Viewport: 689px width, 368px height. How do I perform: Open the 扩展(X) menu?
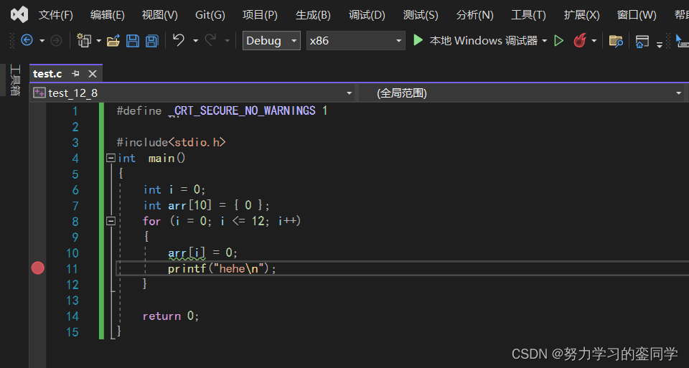tap(581, 15)
